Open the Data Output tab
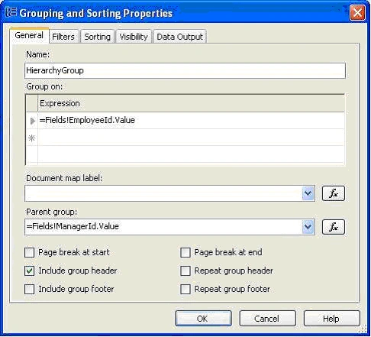This screenshot has width=371, height=337. pos(179,37)
